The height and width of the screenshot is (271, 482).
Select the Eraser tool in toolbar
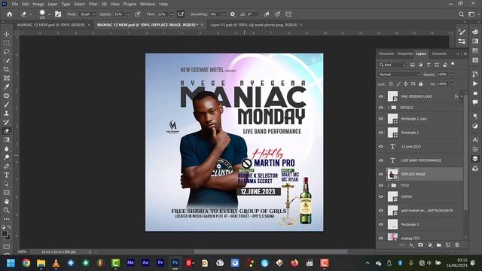click(7, 131)
